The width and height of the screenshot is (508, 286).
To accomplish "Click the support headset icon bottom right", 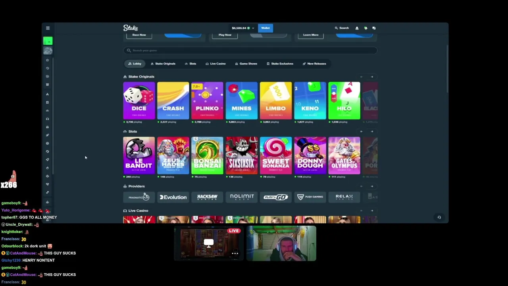I will (x=439, y=217).
